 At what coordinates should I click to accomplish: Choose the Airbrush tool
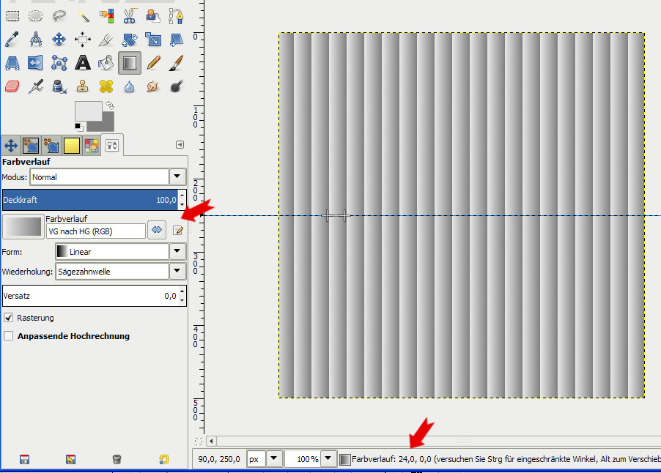[35, 87]
